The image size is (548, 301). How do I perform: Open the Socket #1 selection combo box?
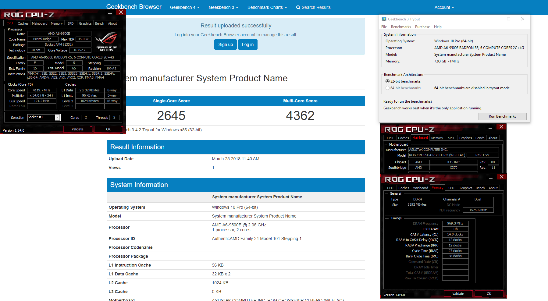point(44,117)
